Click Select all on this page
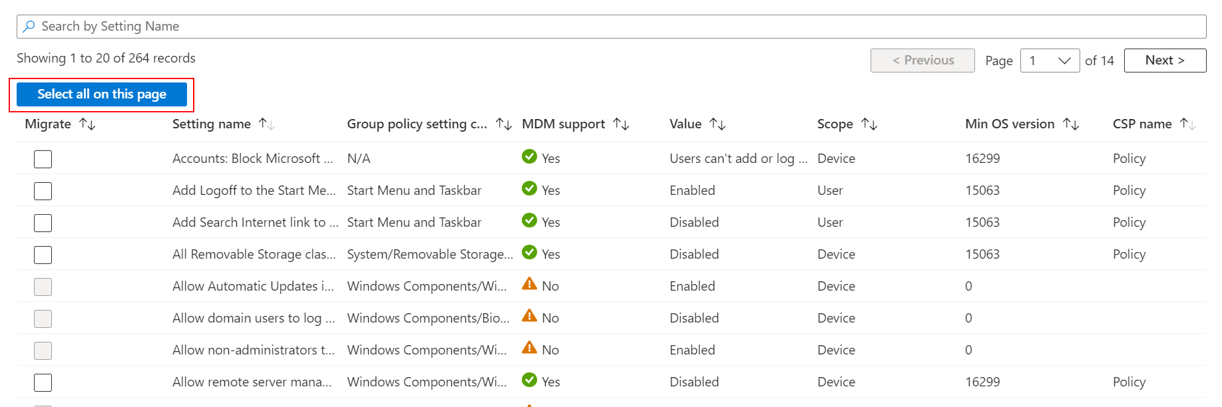 pyautogui.click(x=102, y=94)
